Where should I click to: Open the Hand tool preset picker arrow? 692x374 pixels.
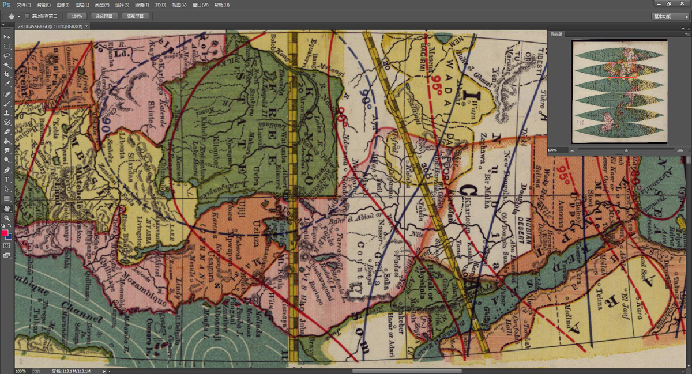coord(18,16)
